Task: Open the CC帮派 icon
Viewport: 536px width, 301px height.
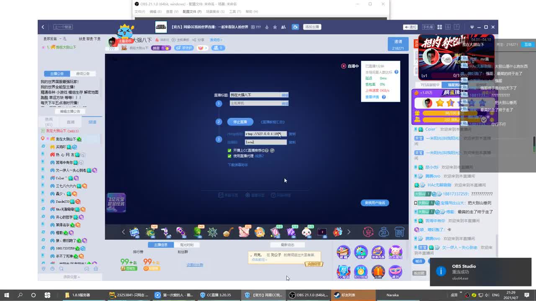Action: point(343,272)
